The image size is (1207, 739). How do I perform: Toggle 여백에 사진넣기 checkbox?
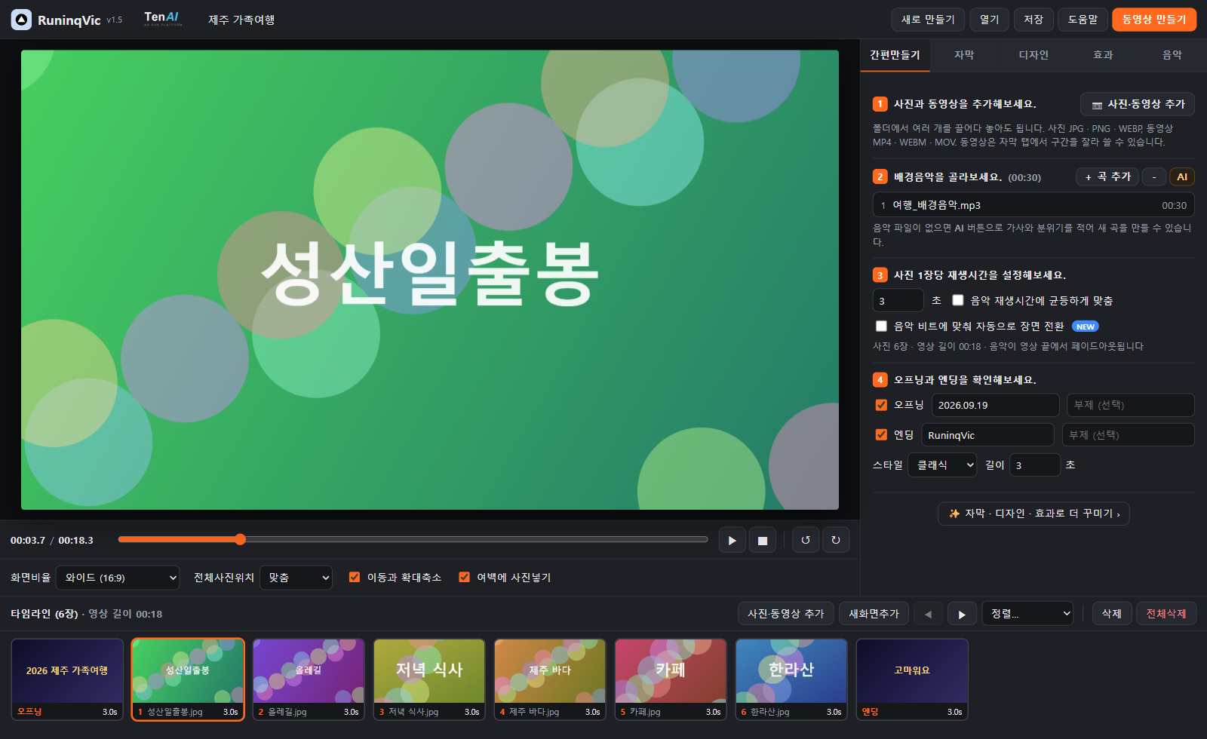point(465,577)
